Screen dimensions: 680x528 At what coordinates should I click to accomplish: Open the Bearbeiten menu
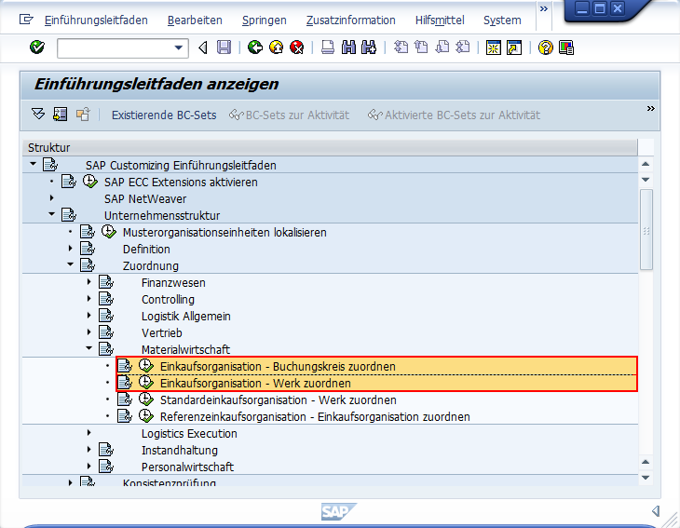tap(195, 20)
